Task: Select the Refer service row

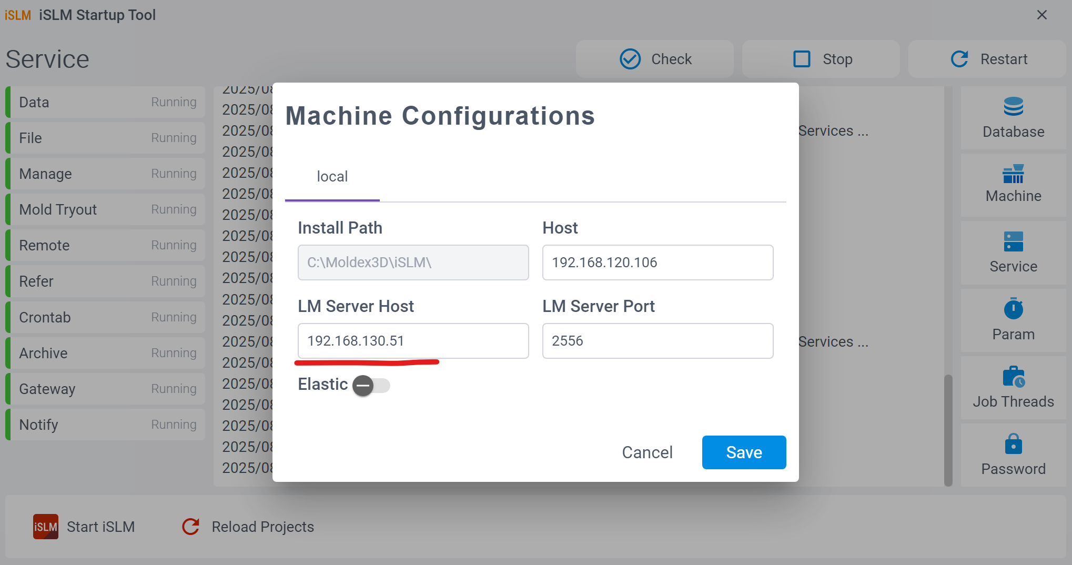Action: [x=105, y=281]
